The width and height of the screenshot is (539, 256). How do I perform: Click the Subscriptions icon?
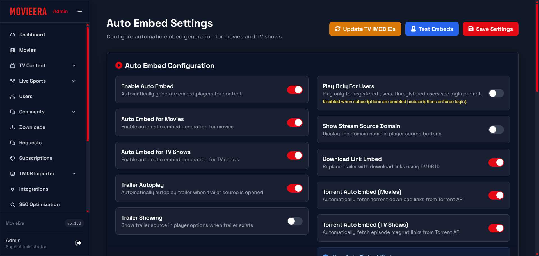tap(13, 158)
